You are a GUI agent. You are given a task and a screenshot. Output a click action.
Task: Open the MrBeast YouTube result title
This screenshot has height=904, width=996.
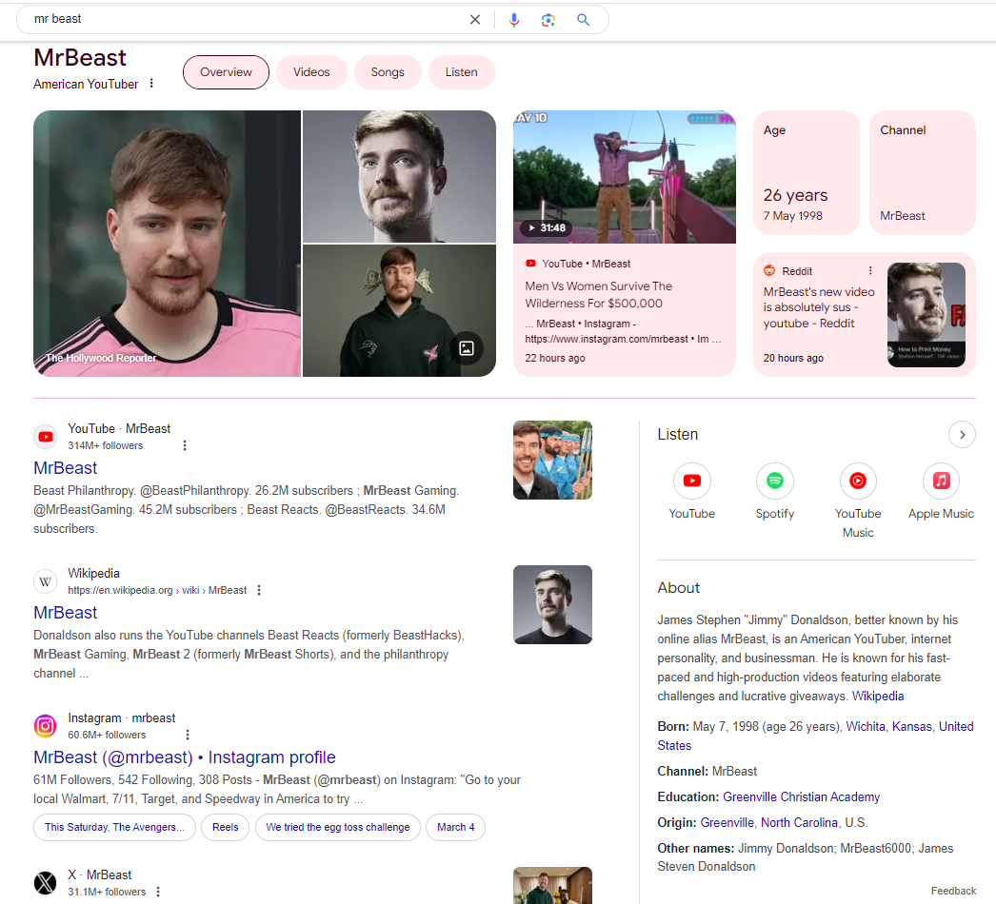pyautogui.click(x=66, y=468)
